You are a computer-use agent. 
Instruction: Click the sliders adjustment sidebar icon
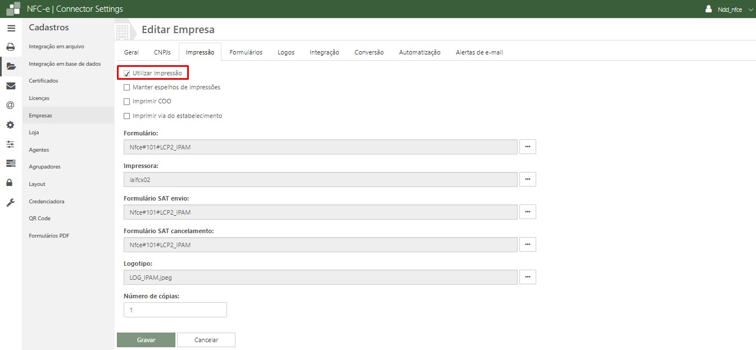[x=11, y=144]
